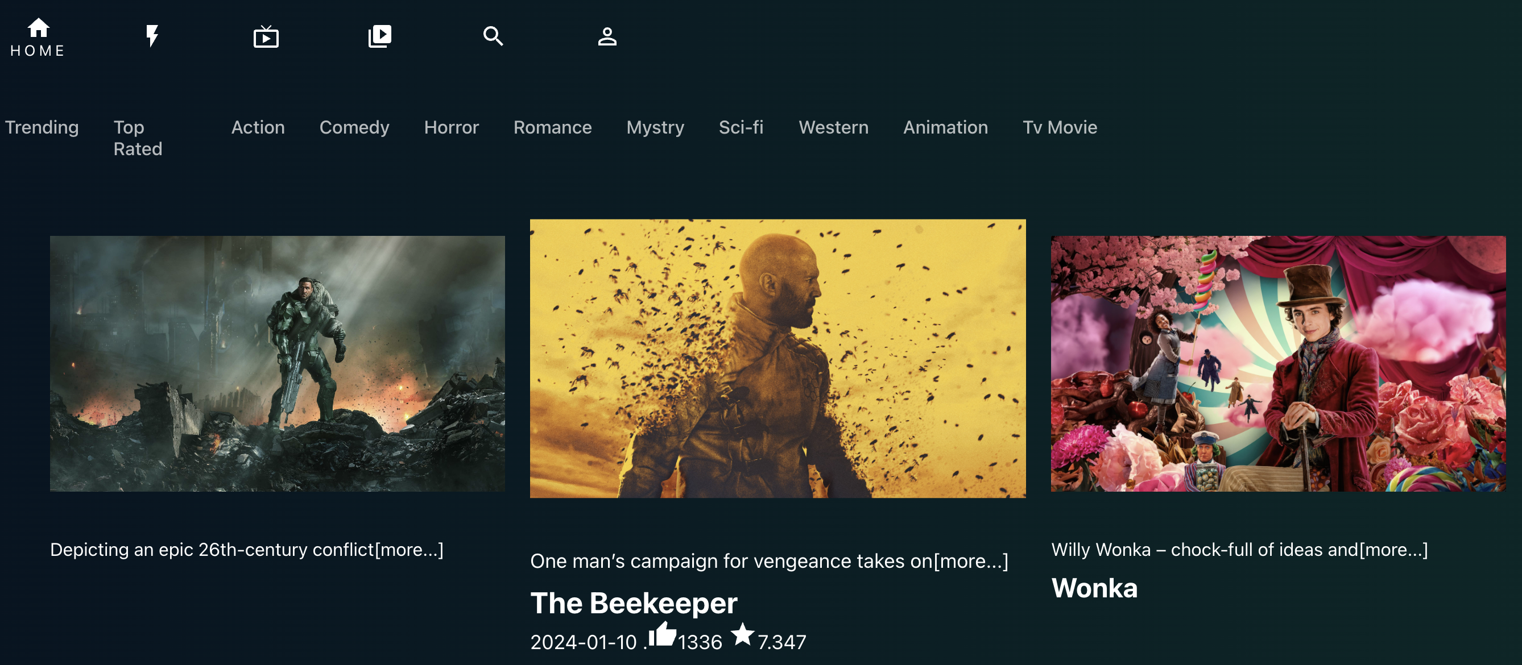
Task: Click the star rating icon beside 7.347
Action: point(743,635)
